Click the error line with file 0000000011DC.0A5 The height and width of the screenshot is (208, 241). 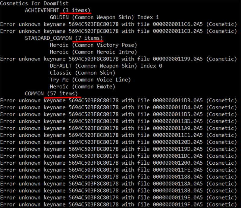118,156
